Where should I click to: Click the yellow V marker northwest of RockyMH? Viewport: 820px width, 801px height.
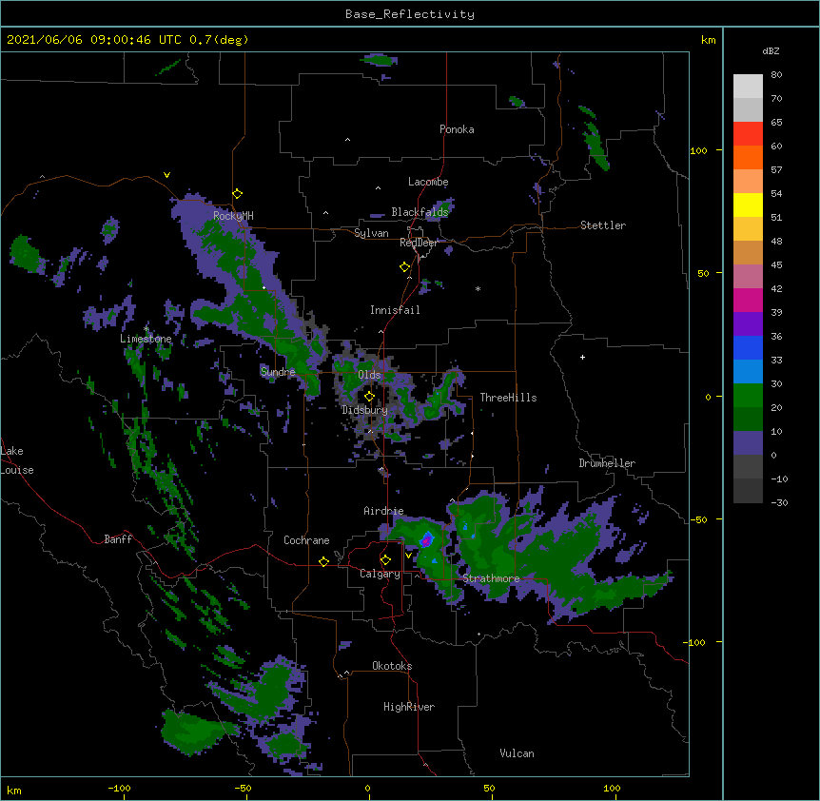pyautogui.click(x=166, y=175)
